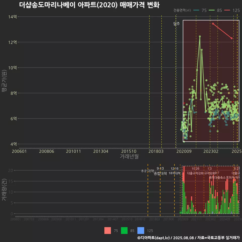Viewport: 242px width, 242px height.
Task: Click 201906 on the volume chart axis
Action: 169,219
